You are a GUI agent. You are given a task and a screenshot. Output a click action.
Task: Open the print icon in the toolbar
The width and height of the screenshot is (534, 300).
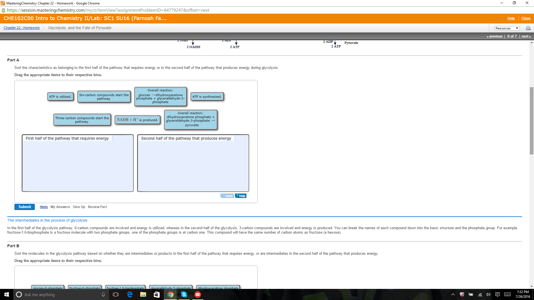click(x=528, y=28)
